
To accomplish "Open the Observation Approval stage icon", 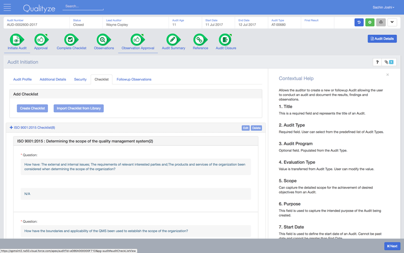I will pyautogui.click(x=138, y=40).
